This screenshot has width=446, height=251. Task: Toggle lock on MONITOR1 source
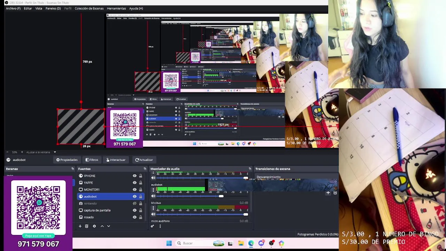[140, 190]
